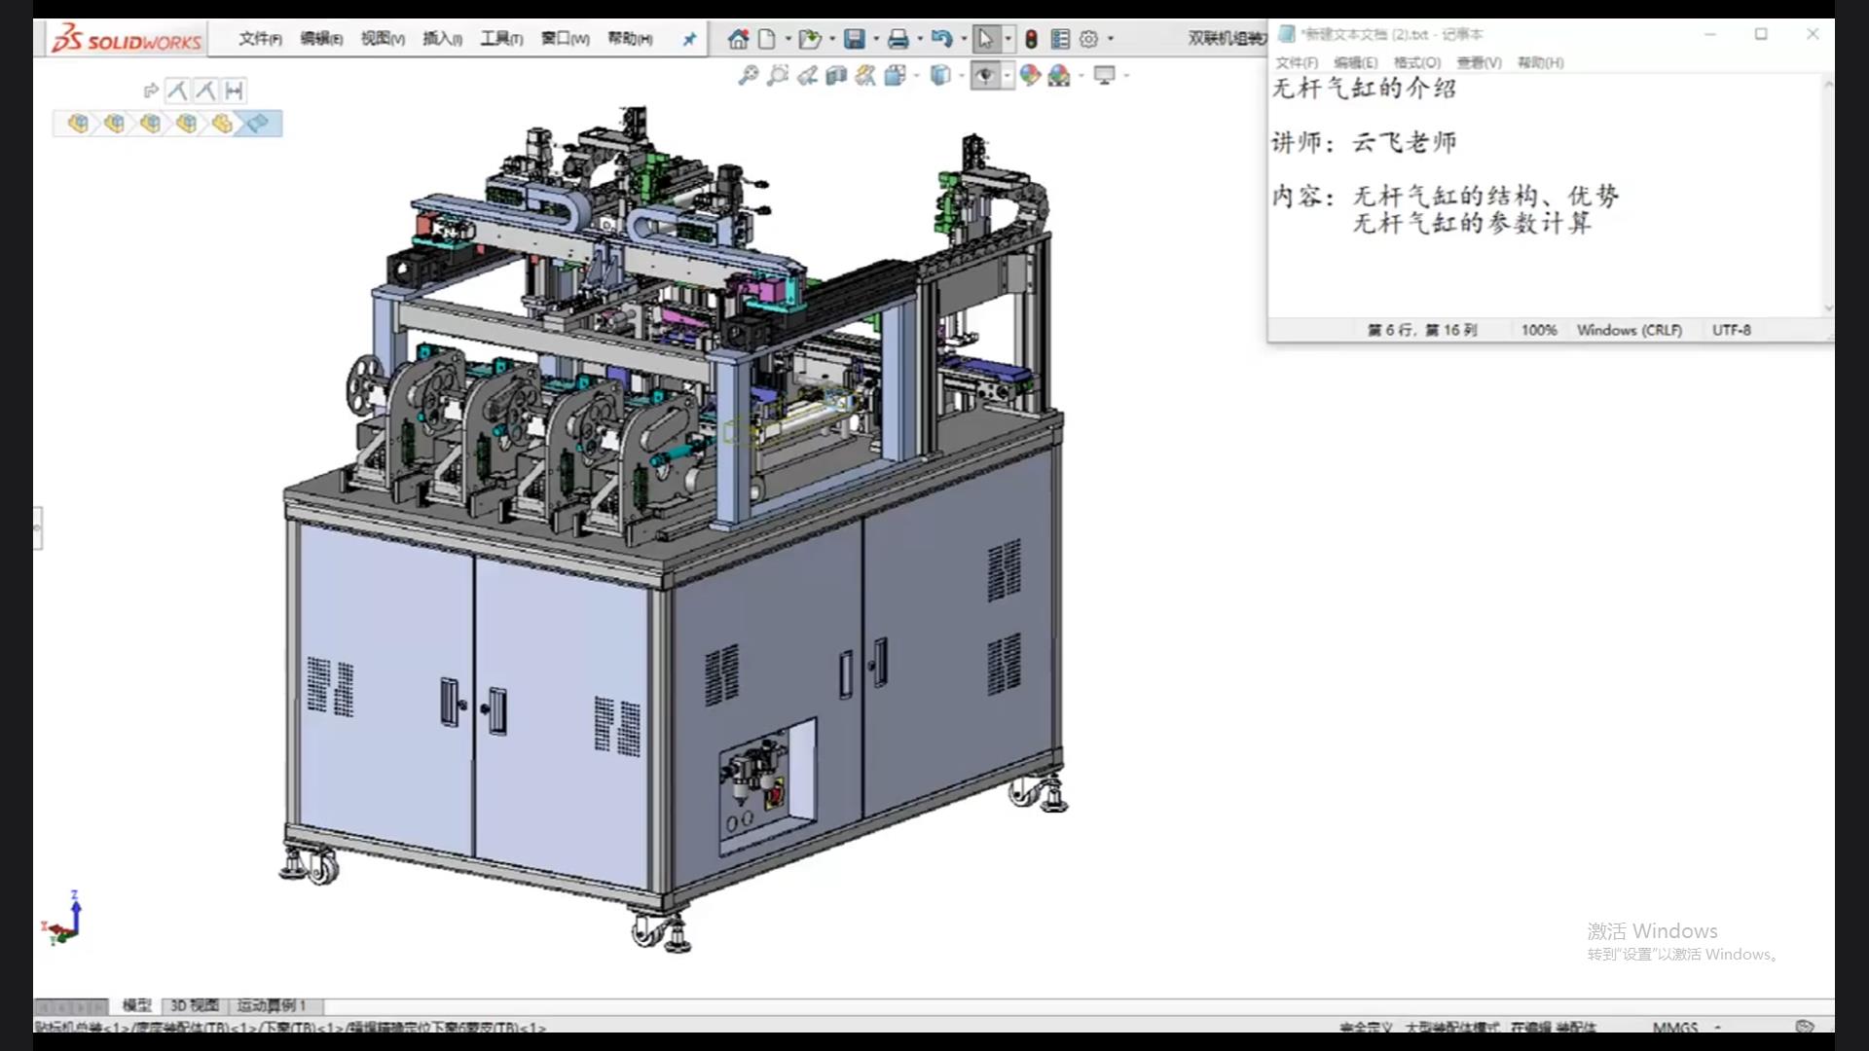Open Notepad's 查看(V) menu
This screenshot has width=1869, height=1051.
pyautogui.click(x=1479, y=62)
